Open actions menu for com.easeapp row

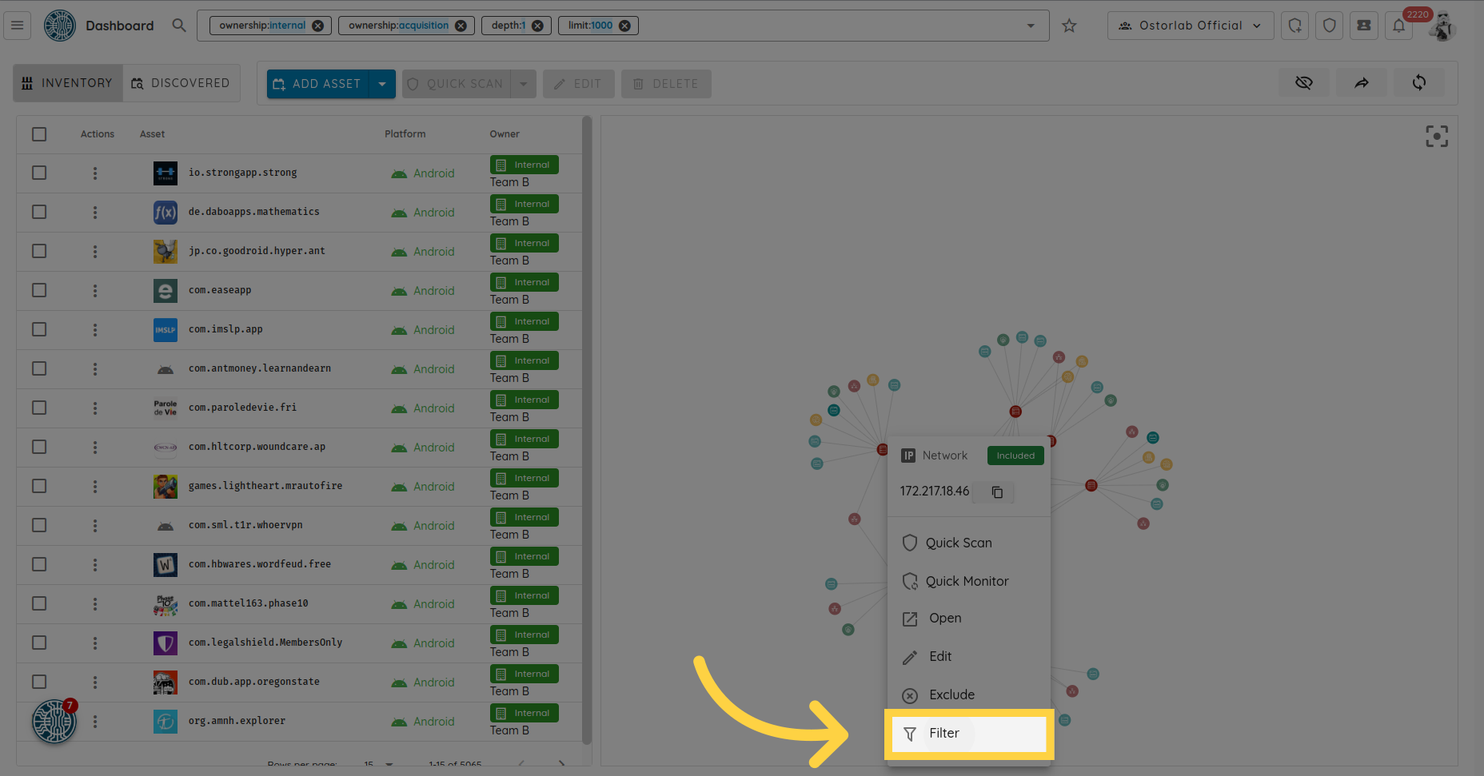[x=95, y=291]
